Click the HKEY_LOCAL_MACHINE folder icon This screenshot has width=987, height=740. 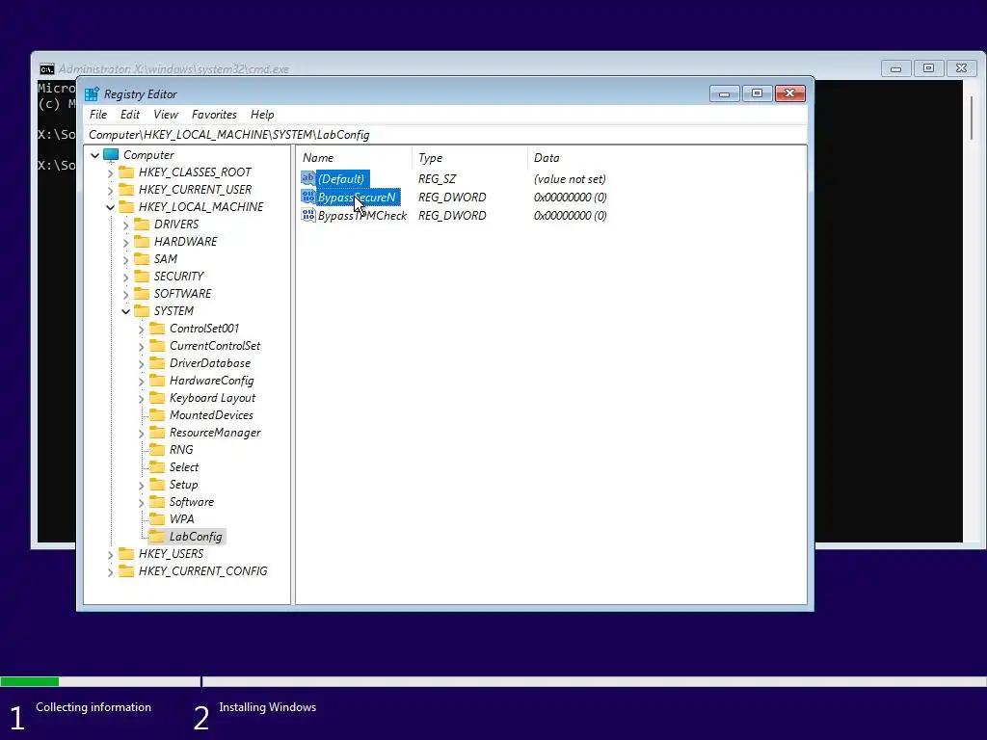point(126,206)
